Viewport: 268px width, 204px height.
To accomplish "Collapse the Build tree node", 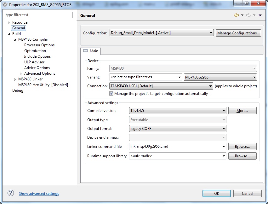I will 9,34.
